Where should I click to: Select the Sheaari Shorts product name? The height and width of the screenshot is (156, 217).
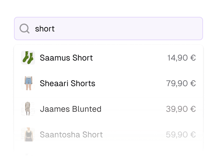[x=67, y=83]
